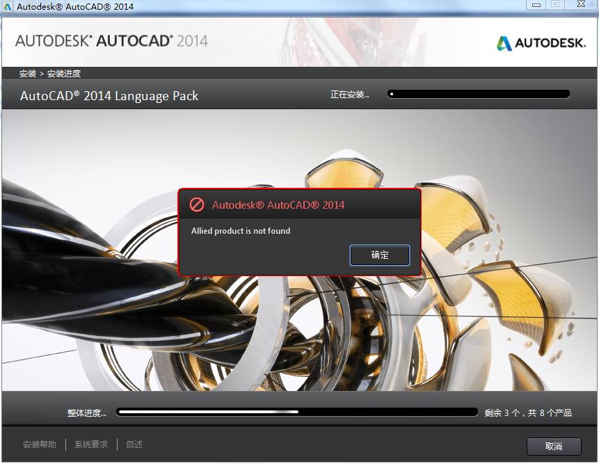This screenshot has width=599, height=464.
Task: Click the AUTODESK AUTOCAD 2014 banner title
Action: click(111, 41)
